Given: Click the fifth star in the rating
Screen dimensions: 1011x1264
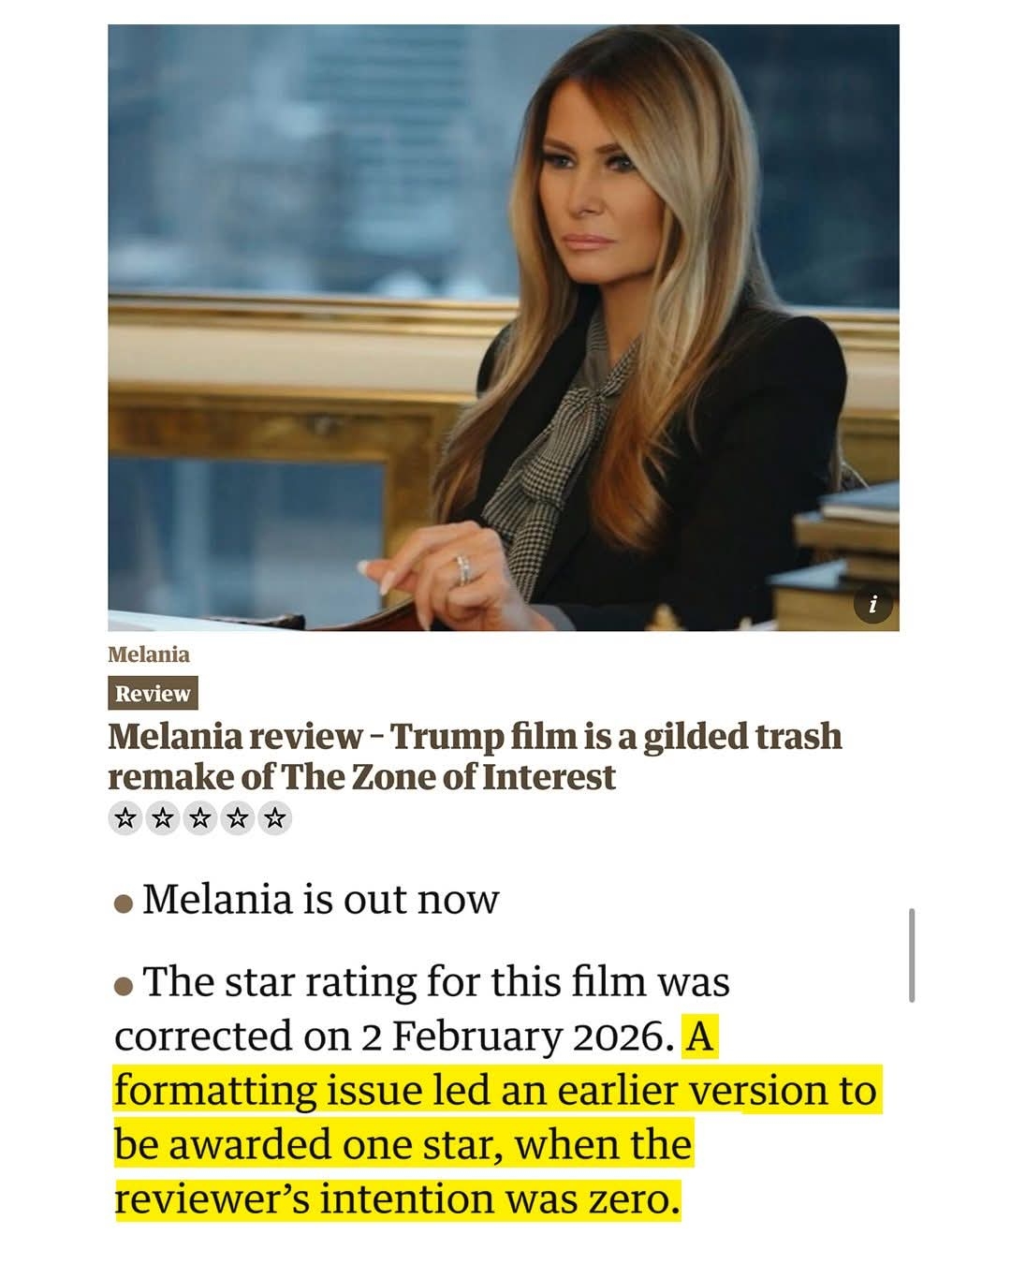Looking at the screenshot, I should coord(275,819).
